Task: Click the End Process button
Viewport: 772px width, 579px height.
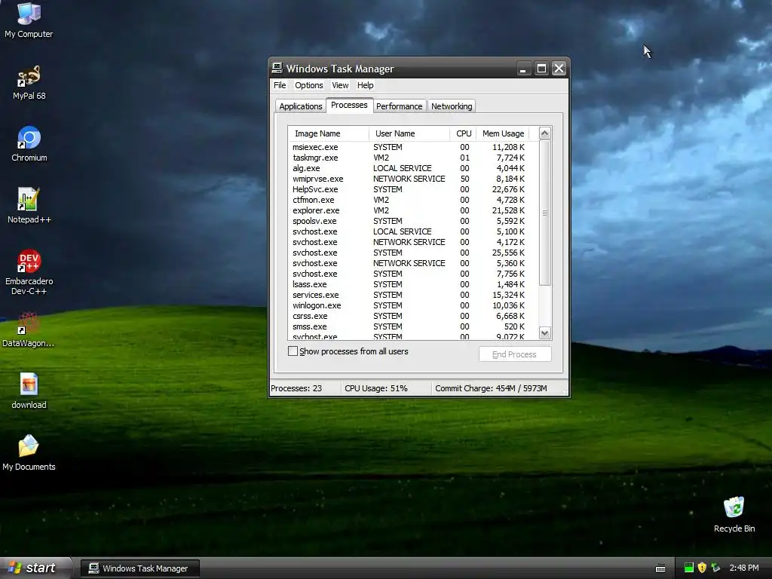Action: point(514,354)
